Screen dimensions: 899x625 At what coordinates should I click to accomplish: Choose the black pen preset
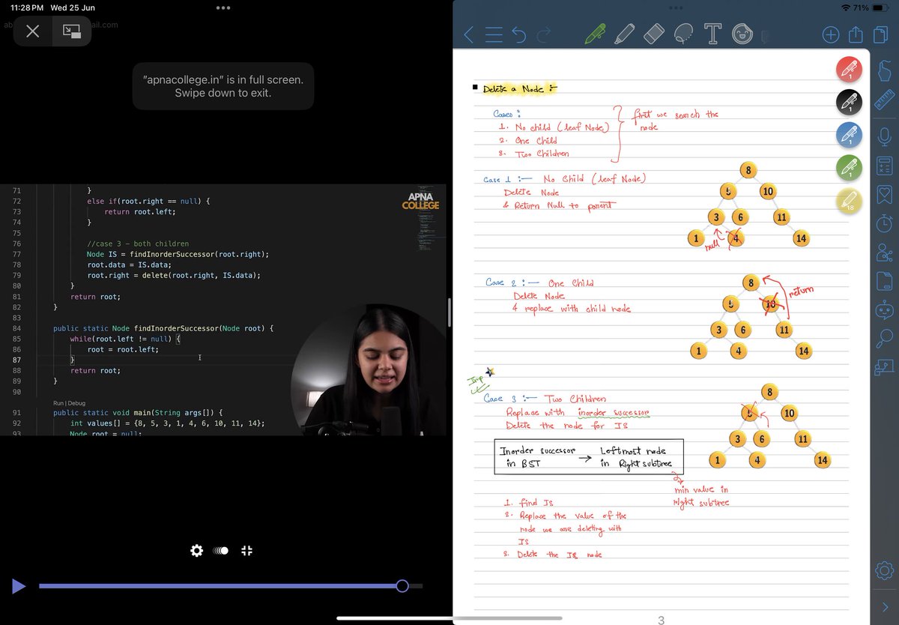click(849, 103)
